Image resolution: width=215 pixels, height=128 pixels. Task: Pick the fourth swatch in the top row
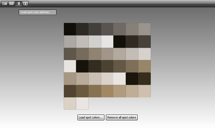click(x=107, y=29)
